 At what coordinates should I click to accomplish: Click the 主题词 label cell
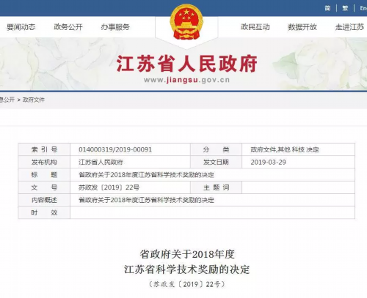[216, 187]
